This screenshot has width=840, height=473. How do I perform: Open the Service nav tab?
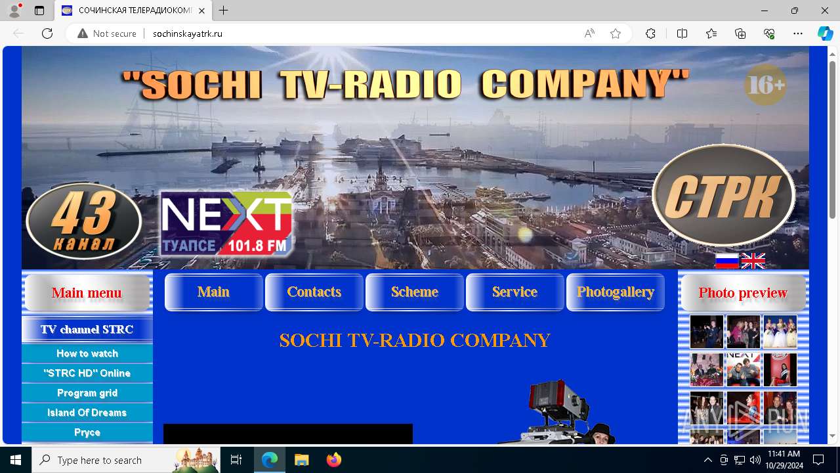pos(515,292)
